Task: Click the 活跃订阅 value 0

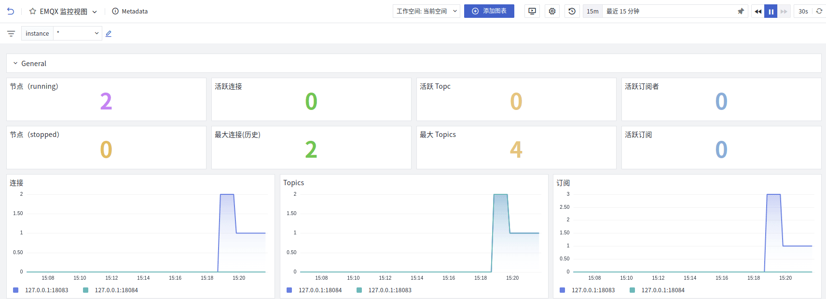Action: (x=721, y=149)
